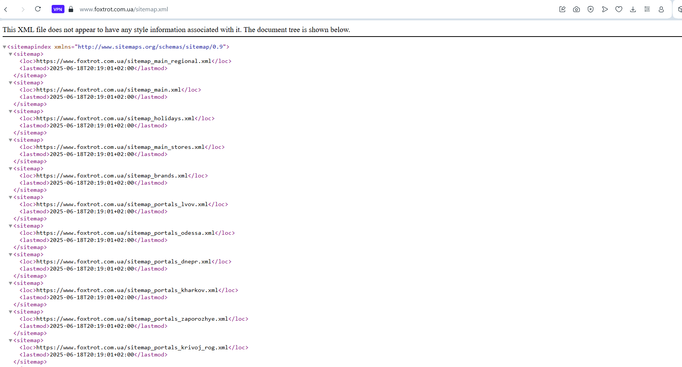Save page to Pinboard icon
The height and width of the screenshot is (367, 682).
click(x=562, y=9)
